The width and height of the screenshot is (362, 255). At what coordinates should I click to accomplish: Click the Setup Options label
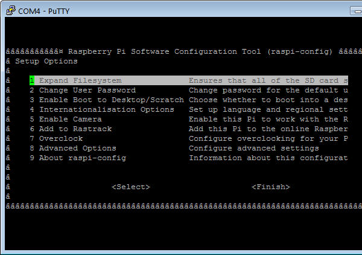[46, 61]
